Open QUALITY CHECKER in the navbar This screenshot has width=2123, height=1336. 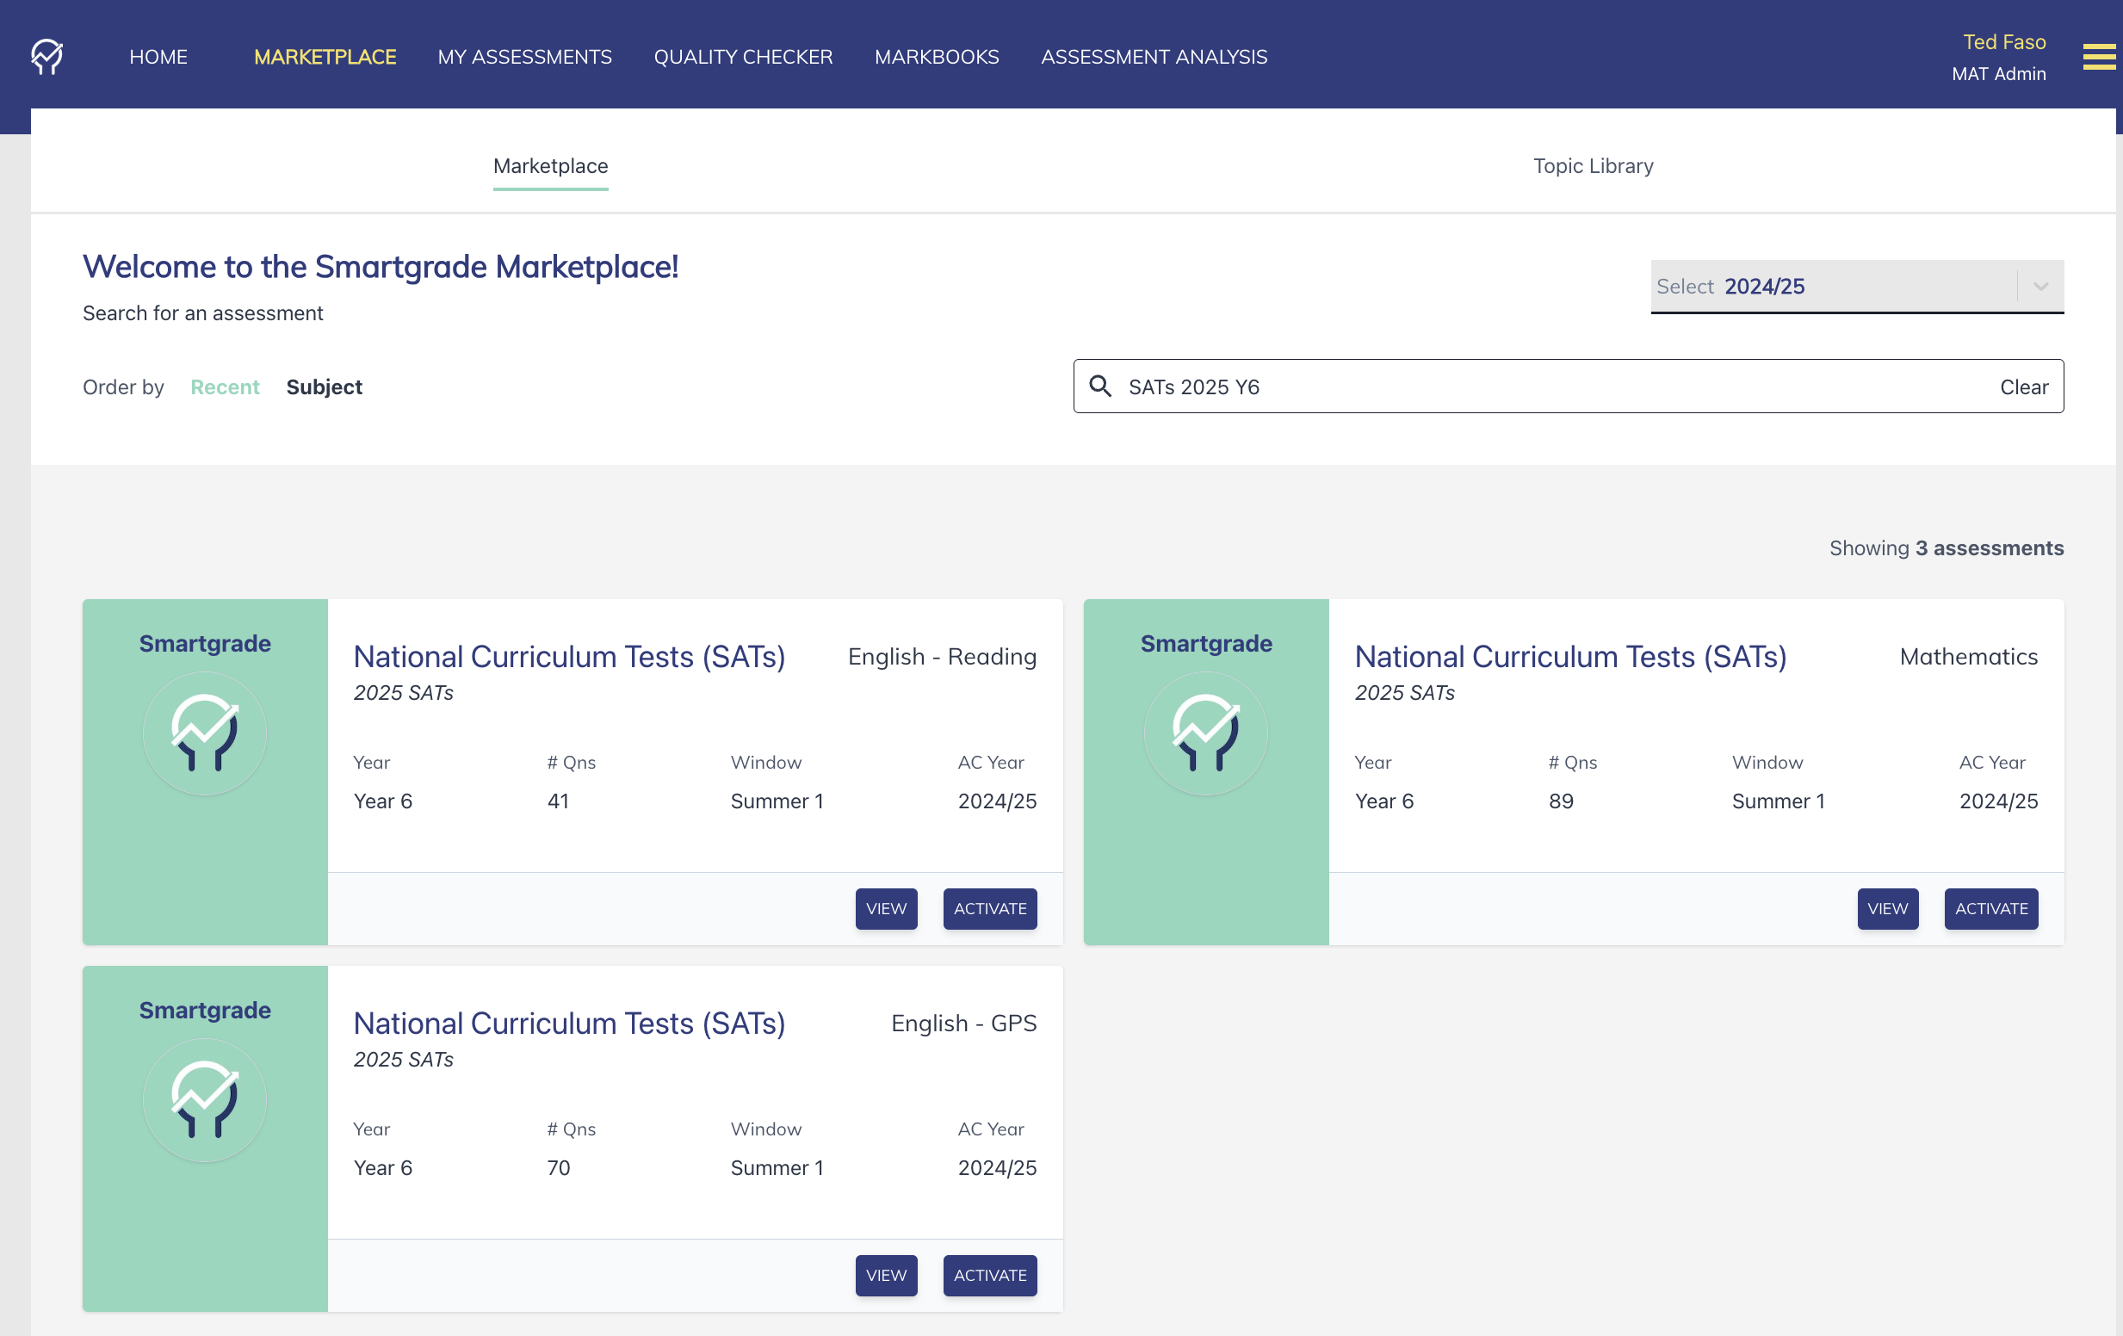(743, 57)
